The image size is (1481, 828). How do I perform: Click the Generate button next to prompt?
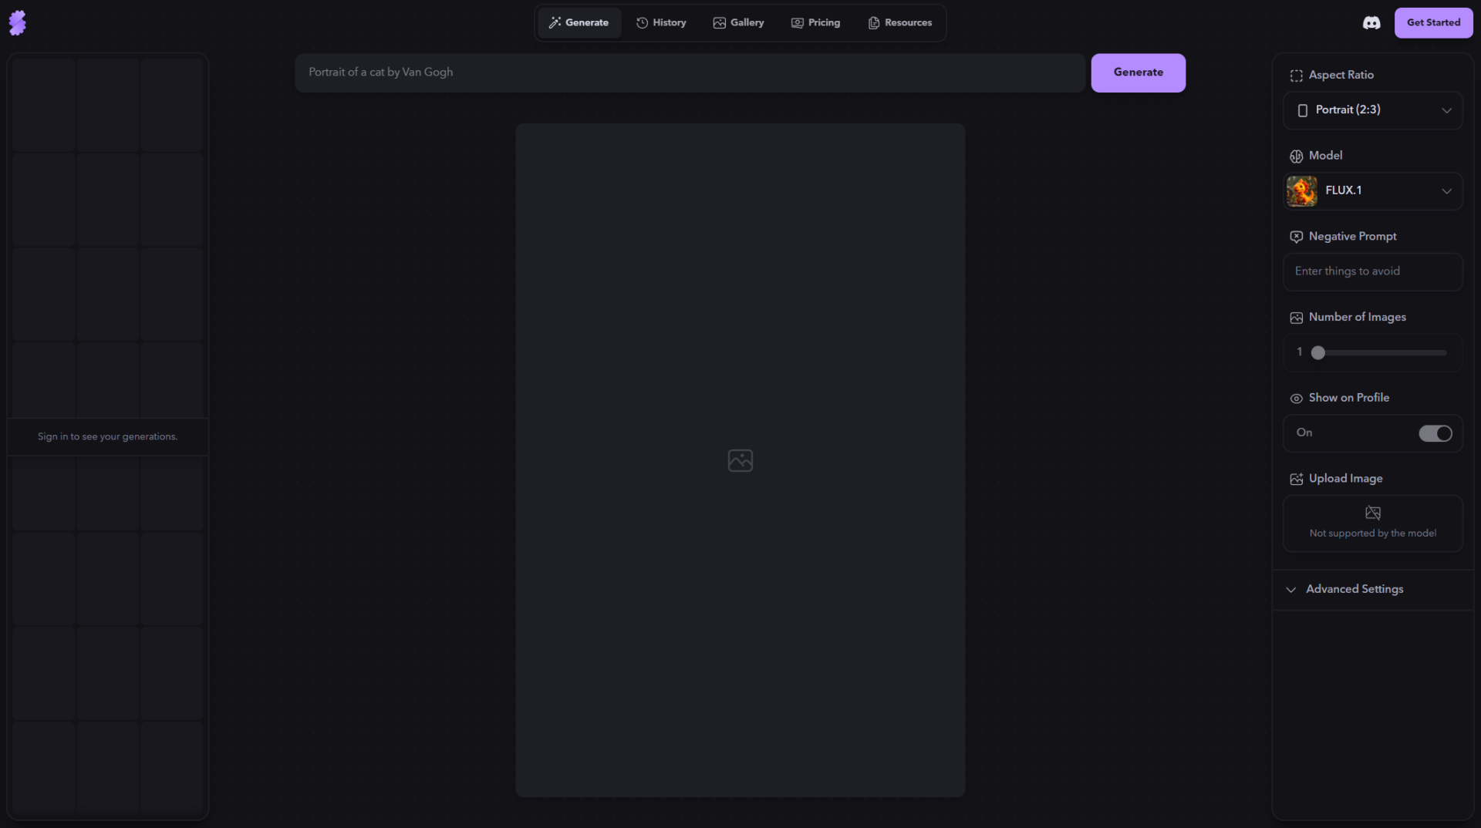[1138, 72]
